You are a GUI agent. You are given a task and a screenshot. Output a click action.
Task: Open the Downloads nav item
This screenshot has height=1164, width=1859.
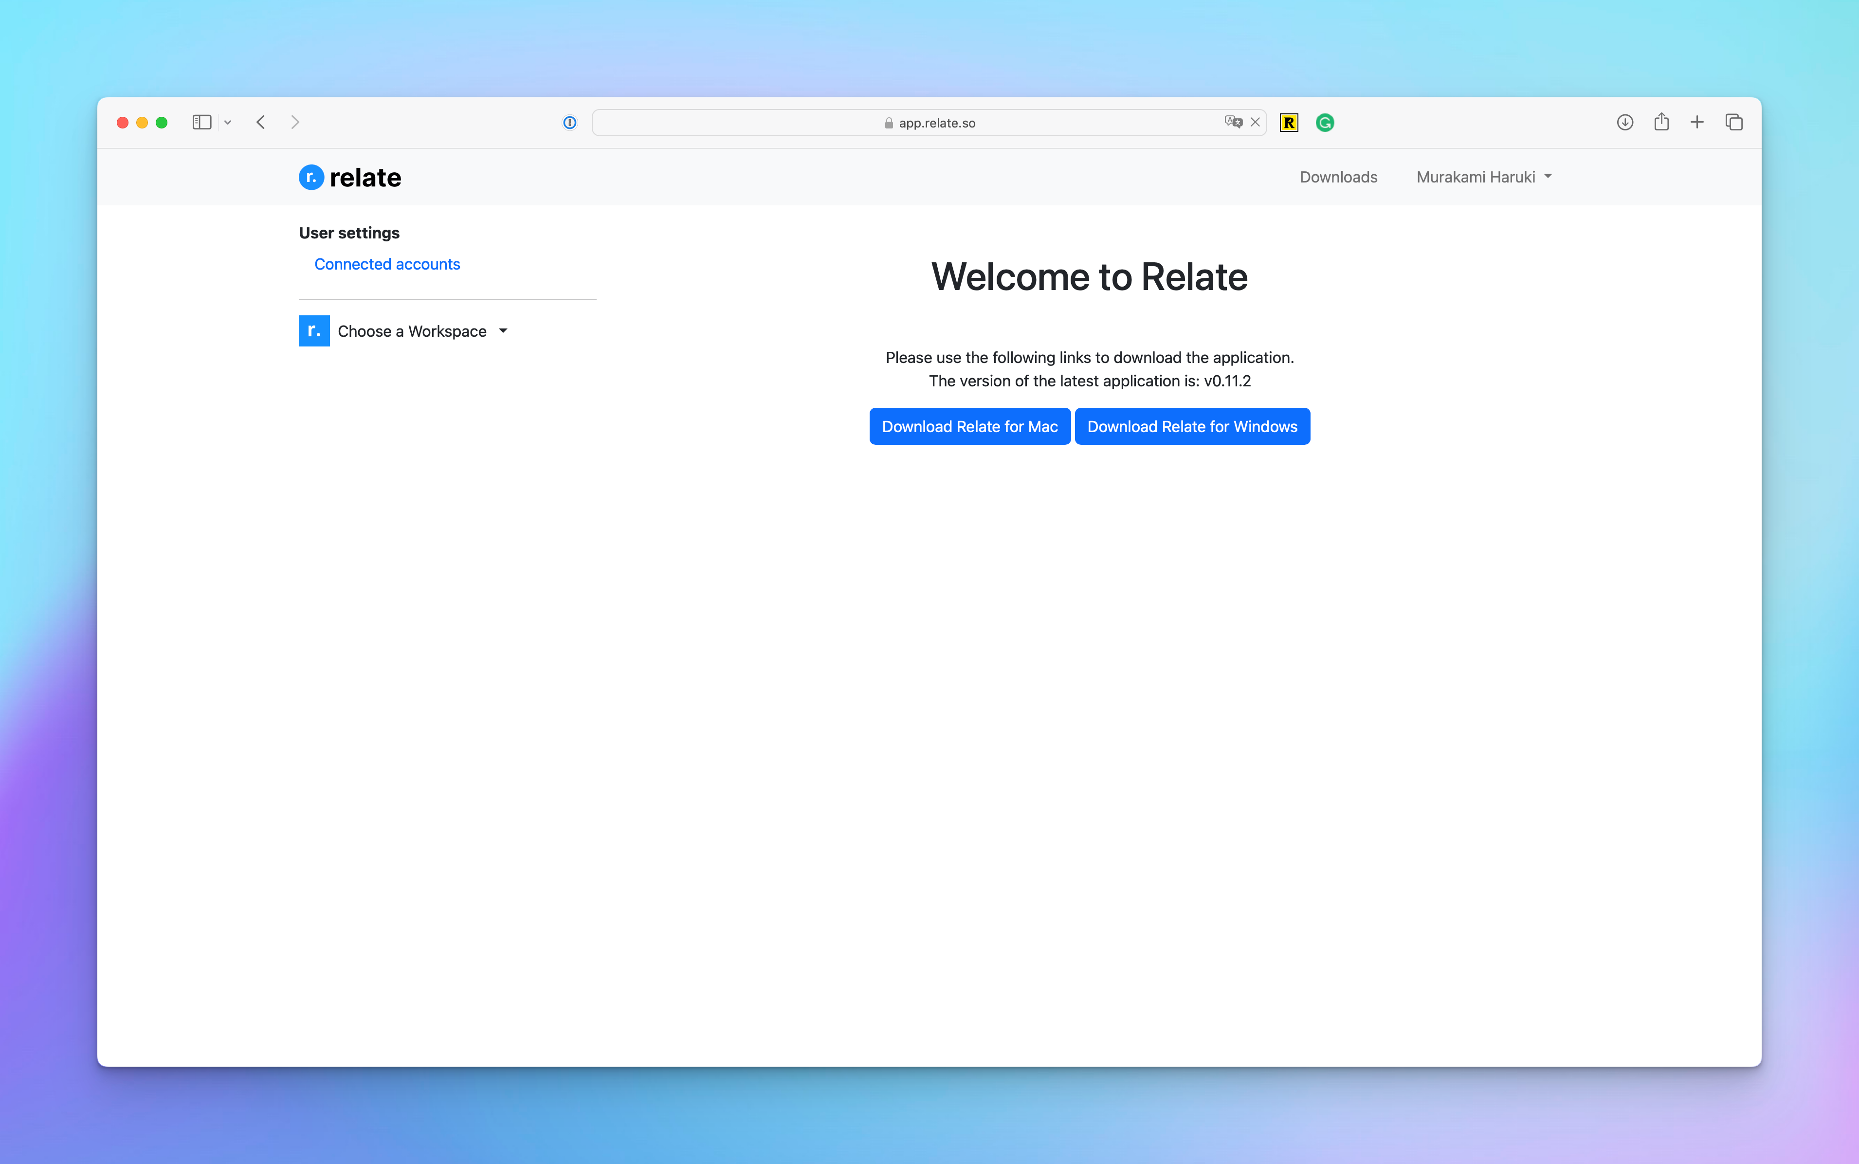1338,177
